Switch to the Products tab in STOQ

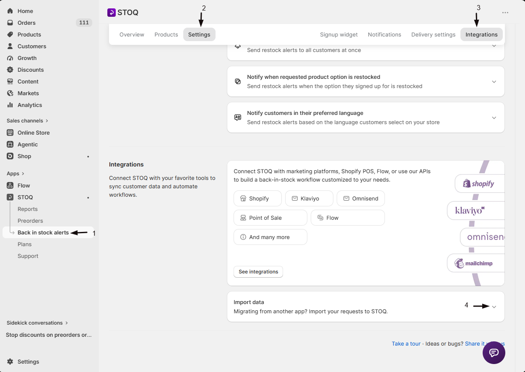(x=166, y=34)
